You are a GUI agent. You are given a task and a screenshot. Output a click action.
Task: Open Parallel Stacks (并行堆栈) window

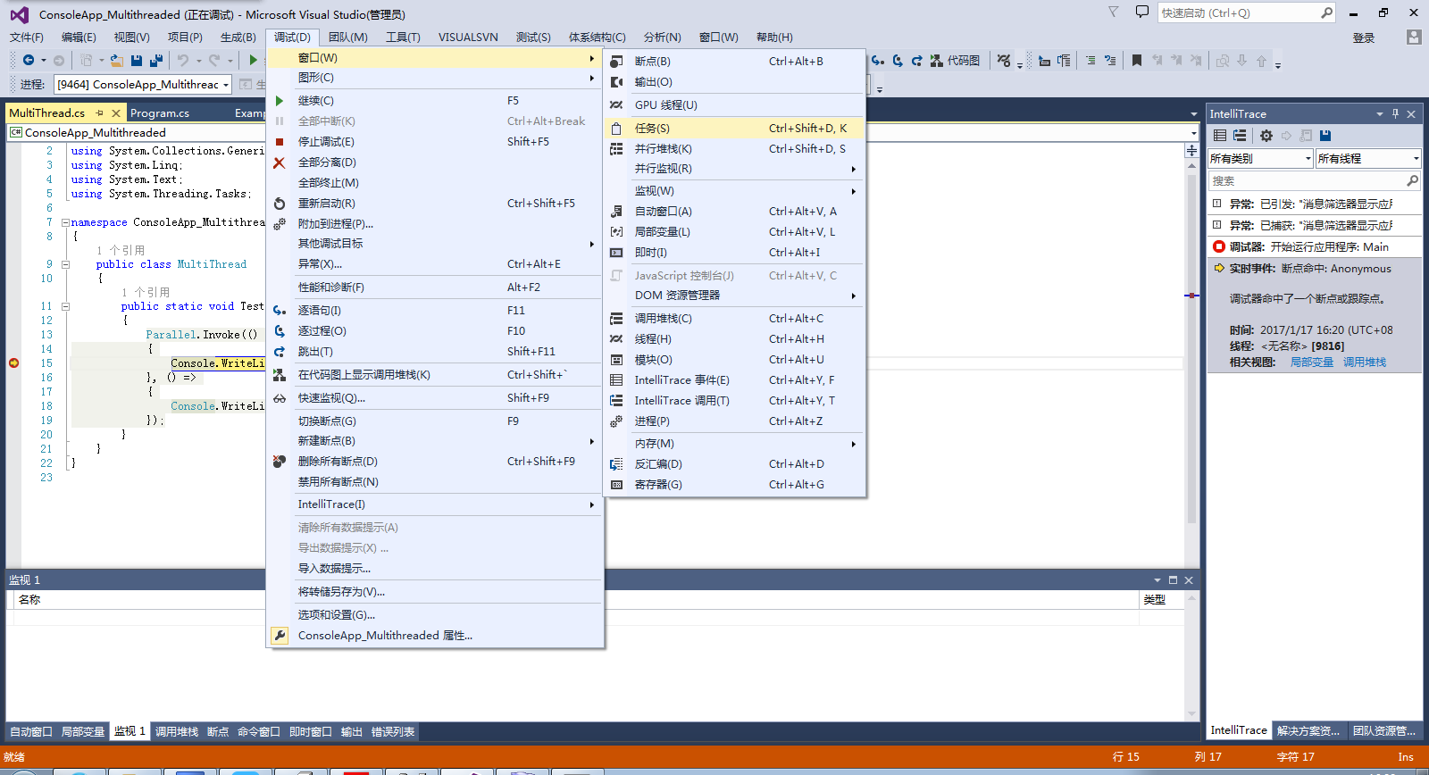[734, 149]
